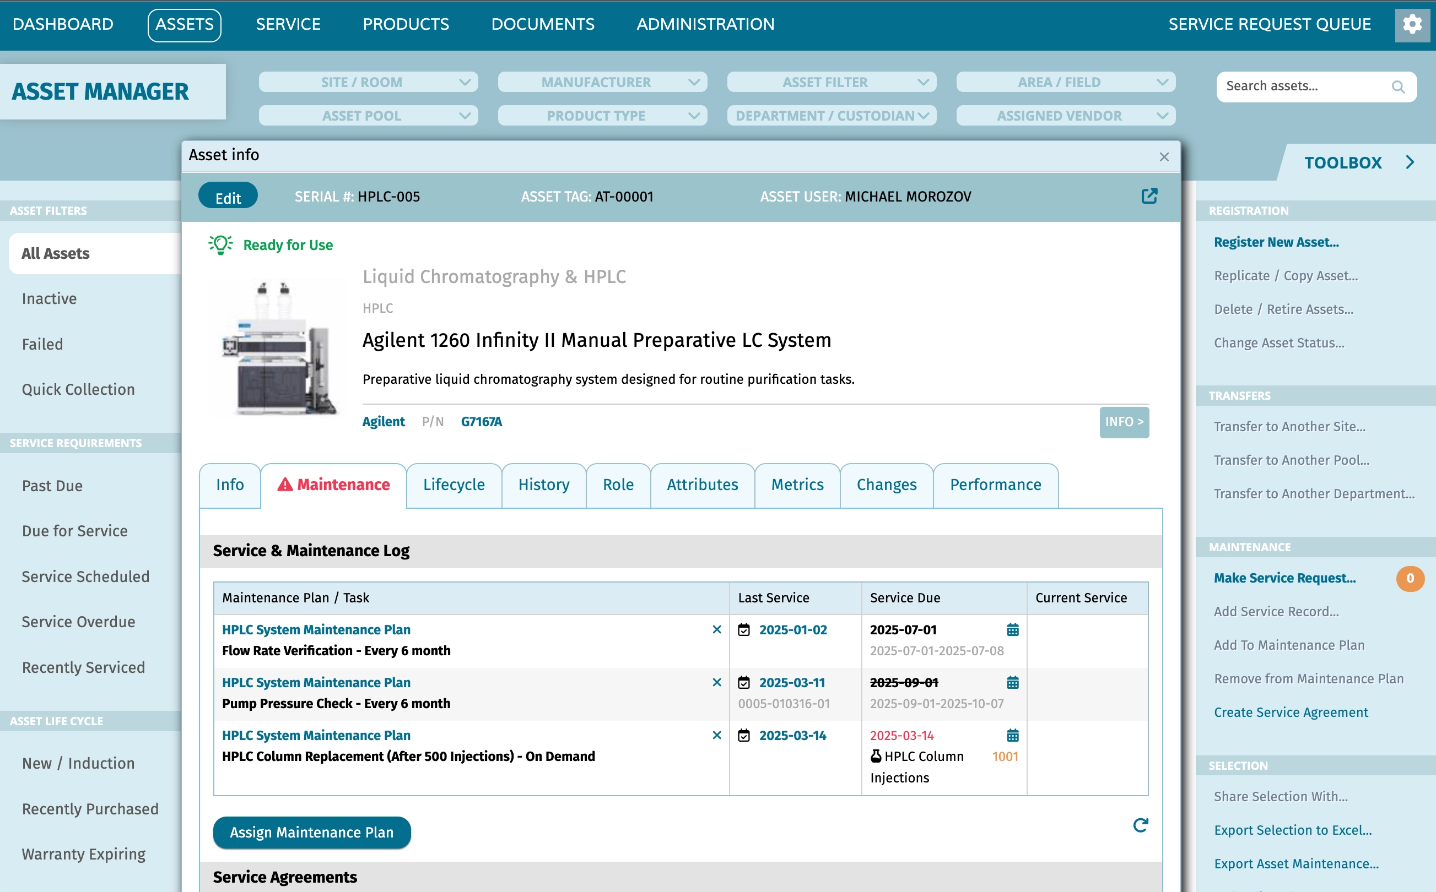The image size is (1436, 892).
Task: Click last service calendar-check icon for 2025-03-11
Action: click(x=744, y=683)
